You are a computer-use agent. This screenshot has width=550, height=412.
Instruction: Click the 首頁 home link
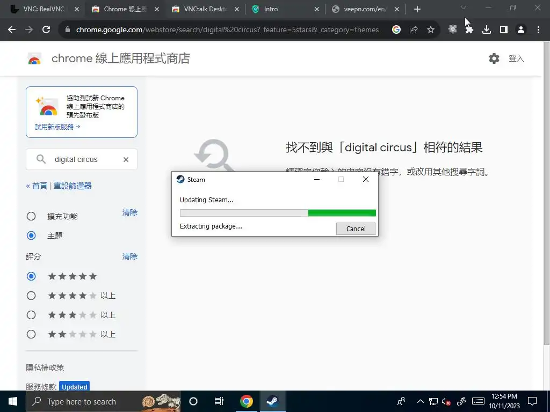coord(39,186)
